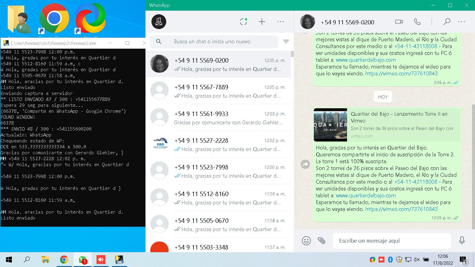475x267 pixels.
Task: Click the EBD logo contact avatar
Action: click(160, 144)
